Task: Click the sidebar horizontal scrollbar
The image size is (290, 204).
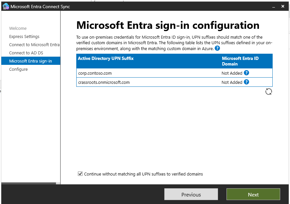Action: tap(29, 183)
